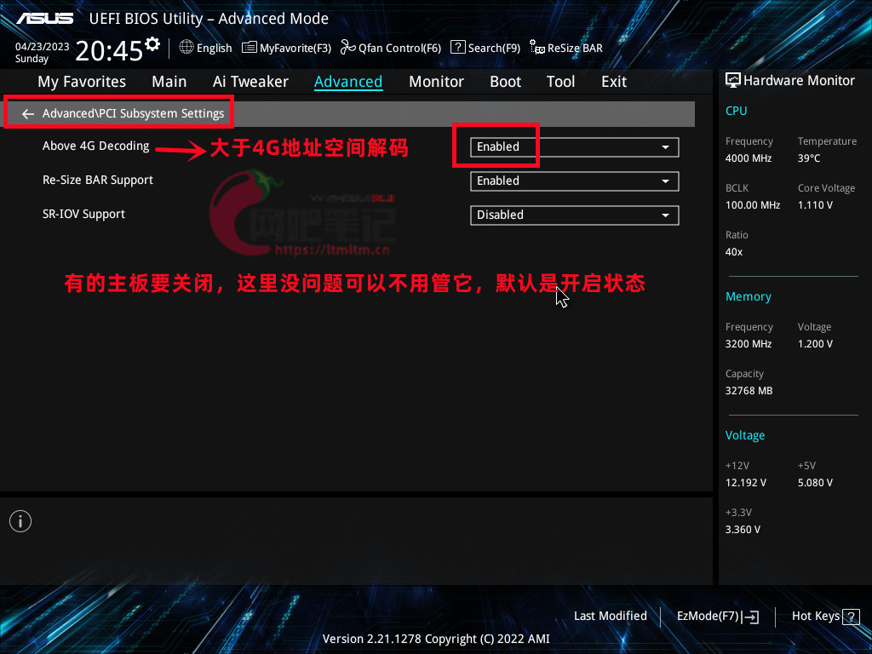Click CPU section heading
Viewport: 872px width, 654px height.
pos(736,111)
